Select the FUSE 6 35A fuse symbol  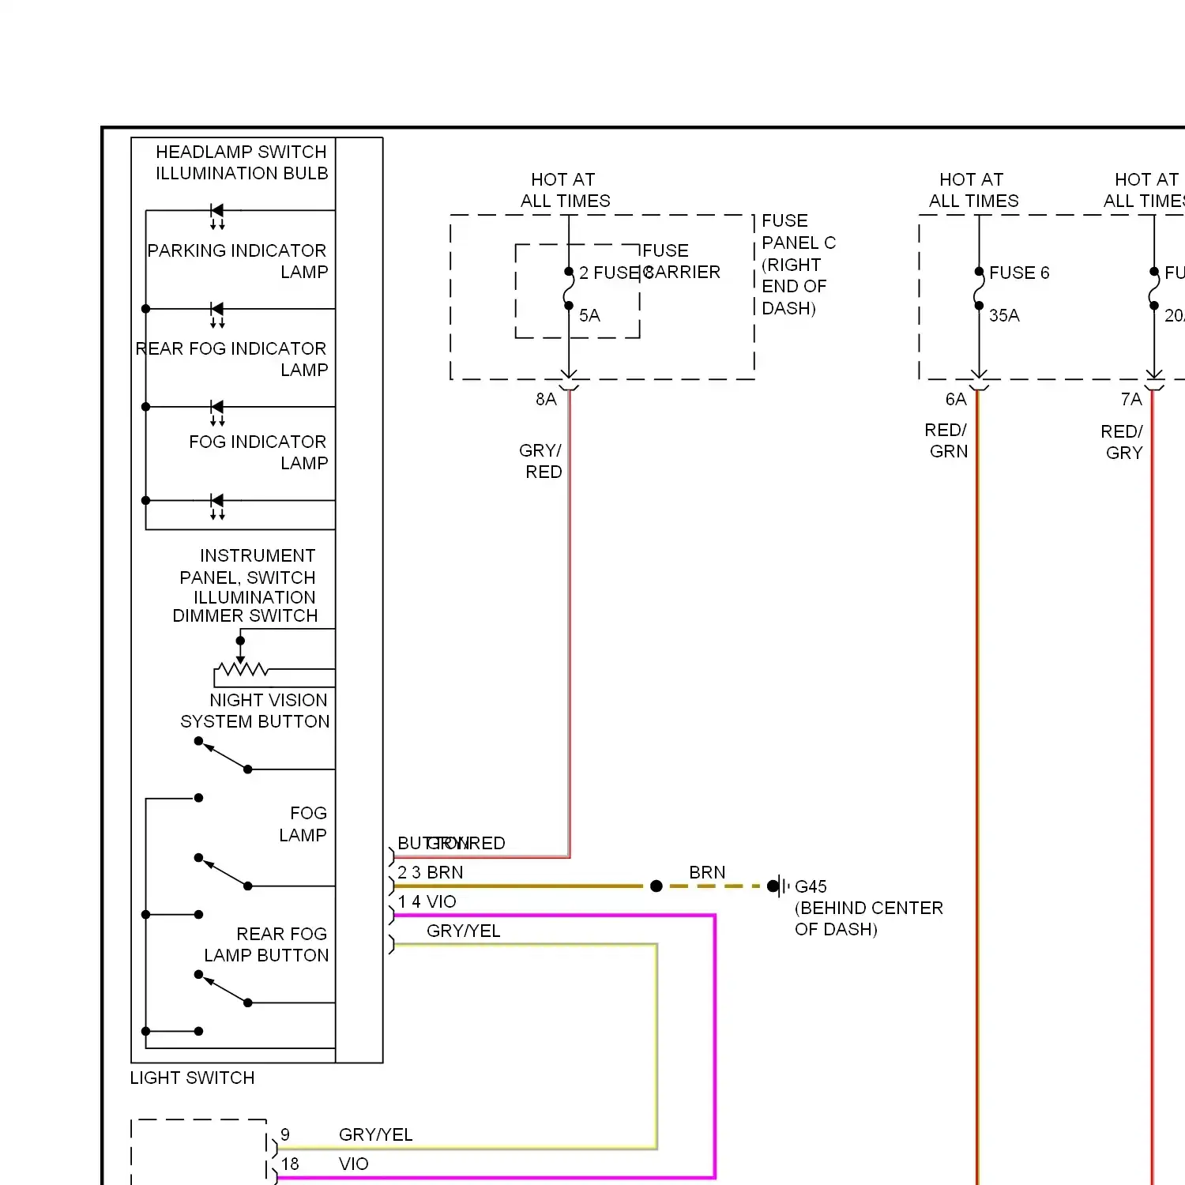pyautogui.click(x=979, y=288)
